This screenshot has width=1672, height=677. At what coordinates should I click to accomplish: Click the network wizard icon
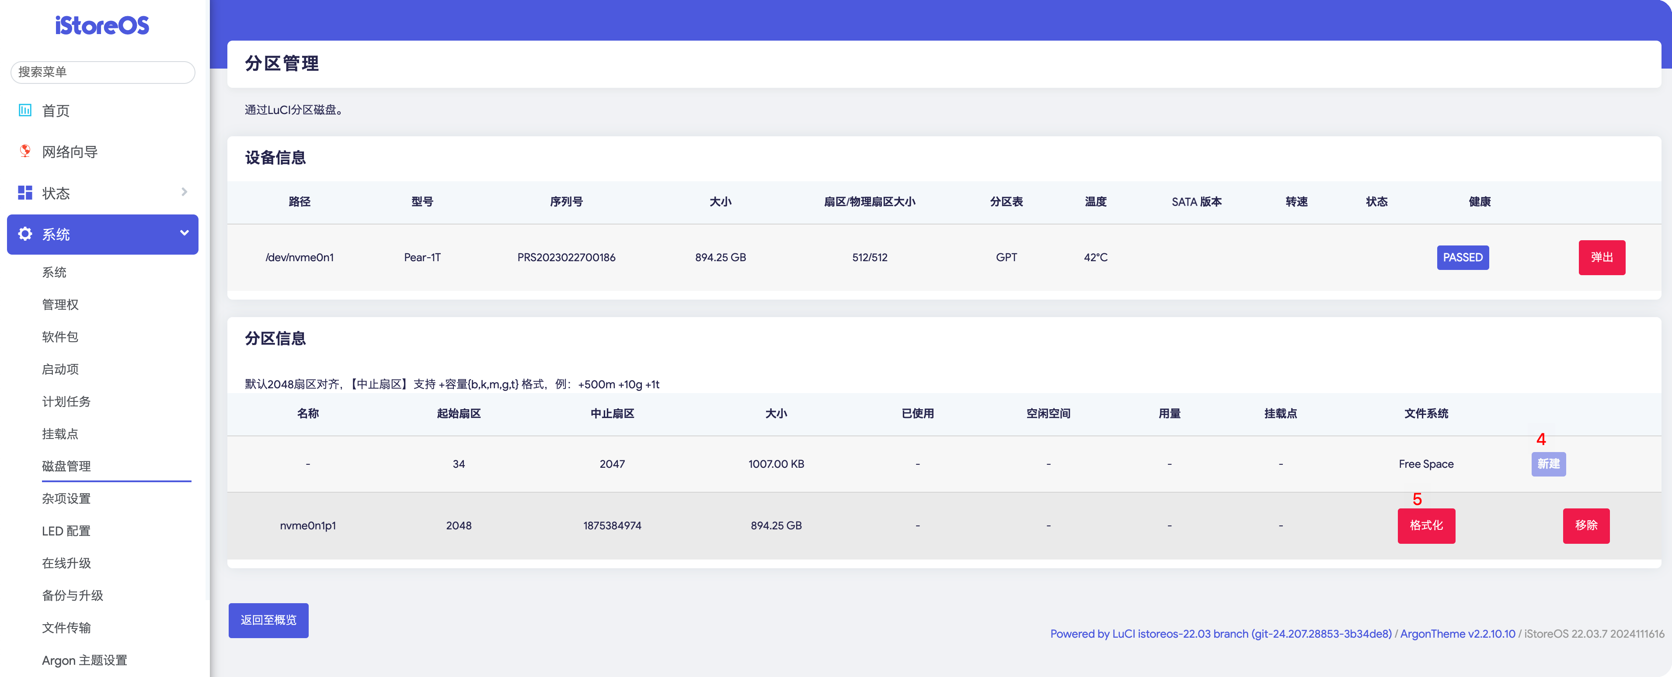[24, 151]
